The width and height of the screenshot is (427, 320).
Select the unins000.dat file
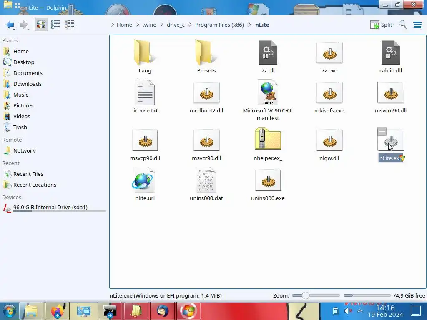(x=206, y=184)
